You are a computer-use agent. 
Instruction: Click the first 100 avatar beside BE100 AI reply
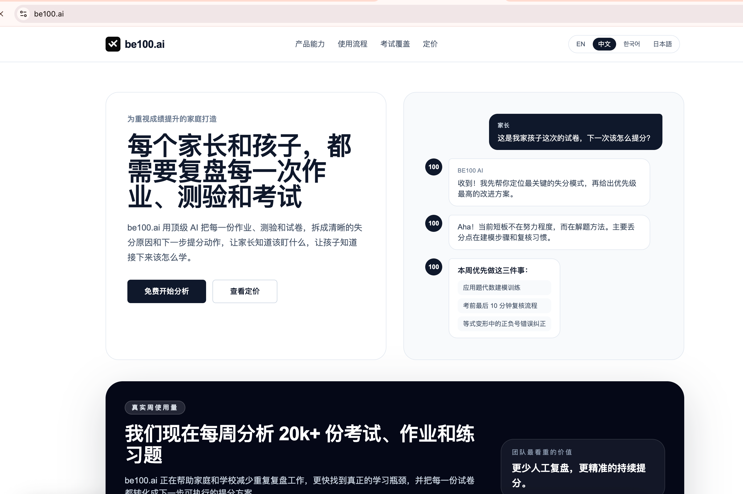pos(433,167)
